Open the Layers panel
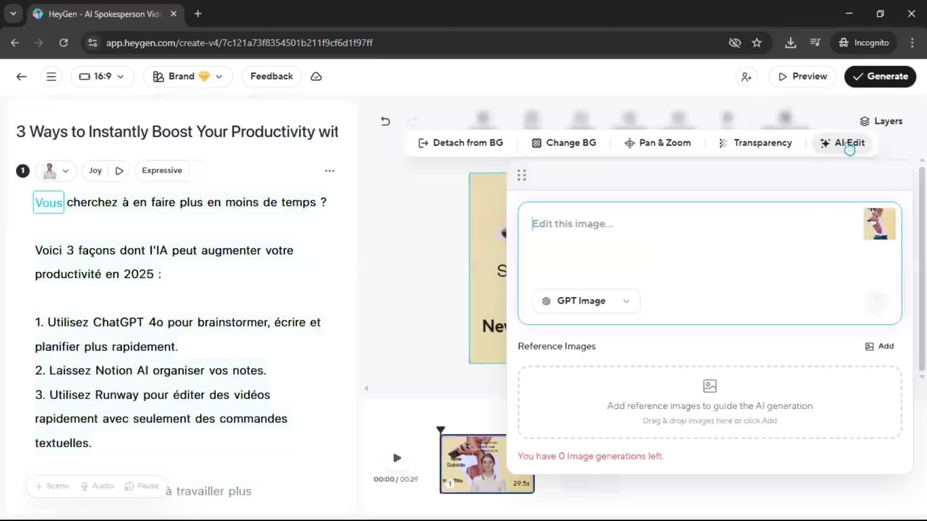The width and height of the screenshot is (927, 521). pos(881,121)
